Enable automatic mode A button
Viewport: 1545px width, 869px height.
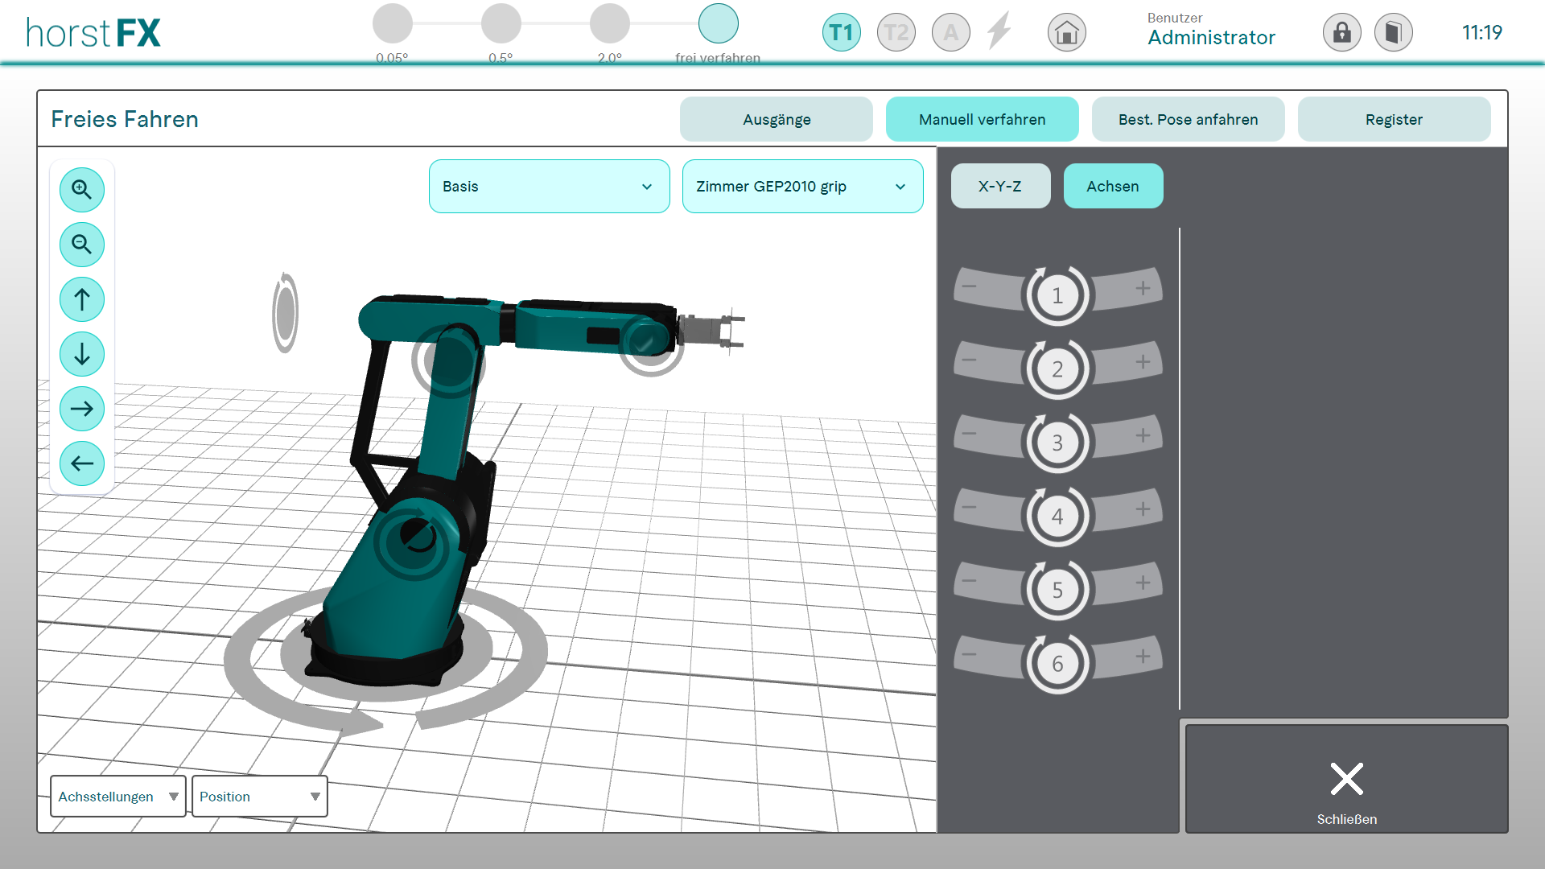coord(951,33)
